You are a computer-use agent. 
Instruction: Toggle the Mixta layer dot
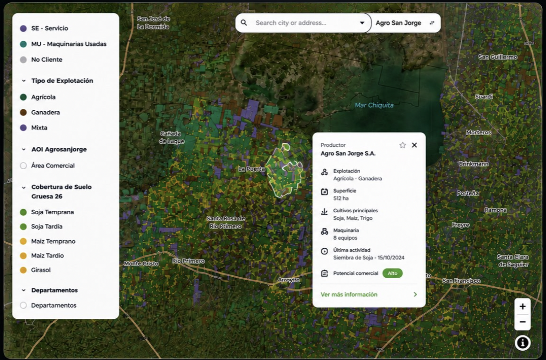pos(23,128)
